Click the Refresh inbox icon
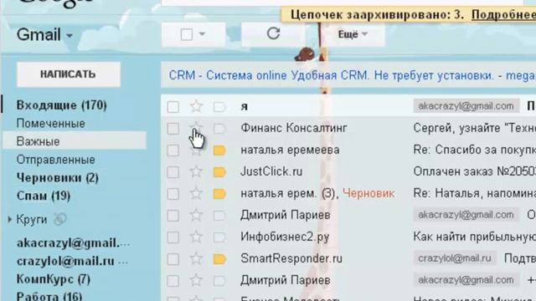Viewport: 536px width, 301px height. pos(274,33)
